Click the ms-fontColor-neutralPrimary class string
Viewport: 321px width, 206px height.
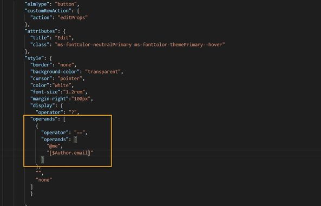pyautogui.click(x=140, y=44)
